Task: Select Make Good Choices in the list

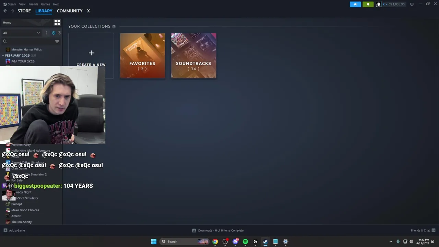Action: point(25,210)
